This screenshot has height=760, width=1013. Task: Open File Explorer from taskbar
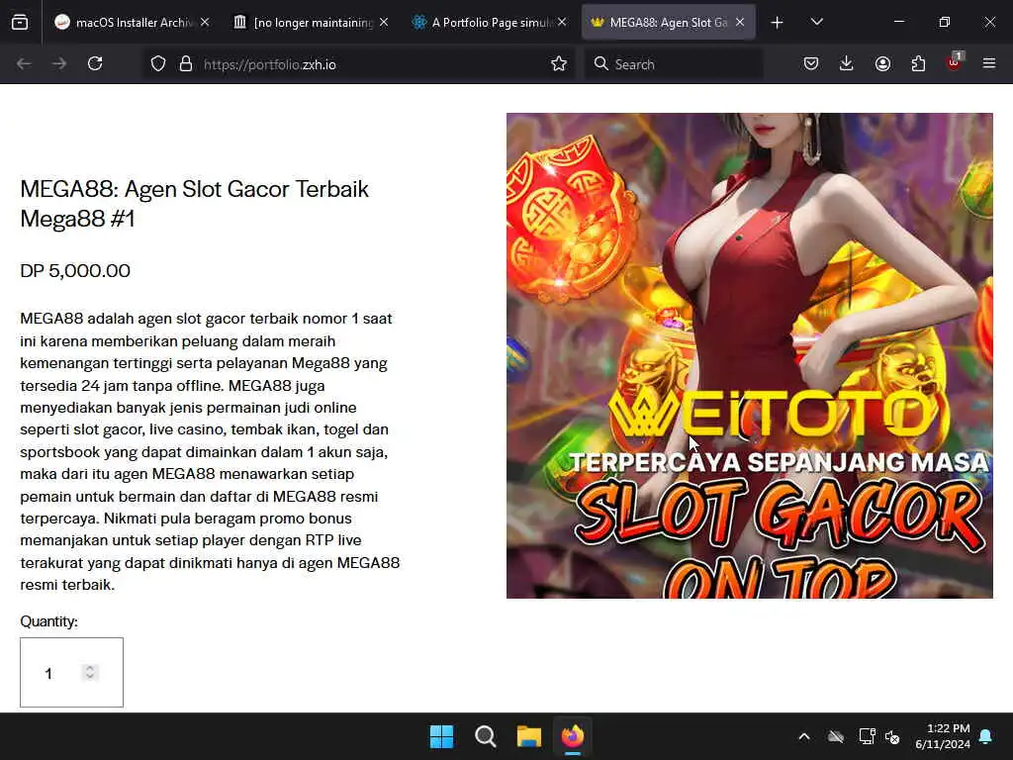tap(529, 736)
